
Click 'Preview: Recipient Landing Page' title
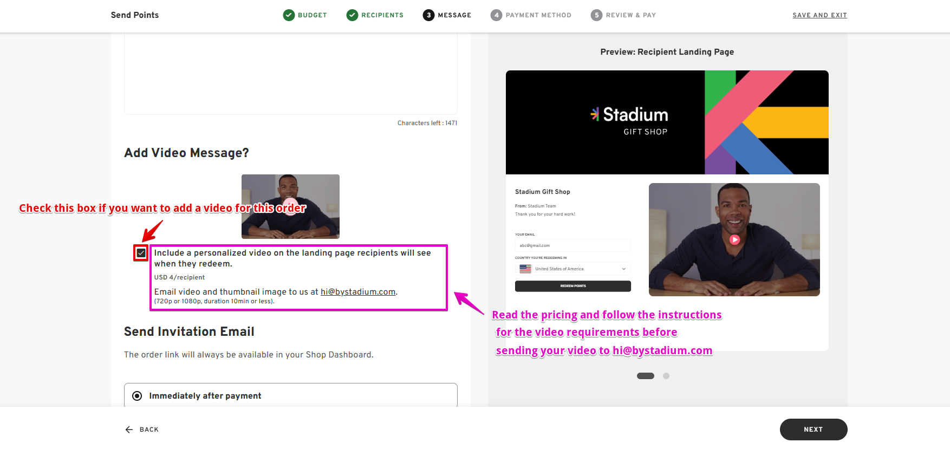667,52
